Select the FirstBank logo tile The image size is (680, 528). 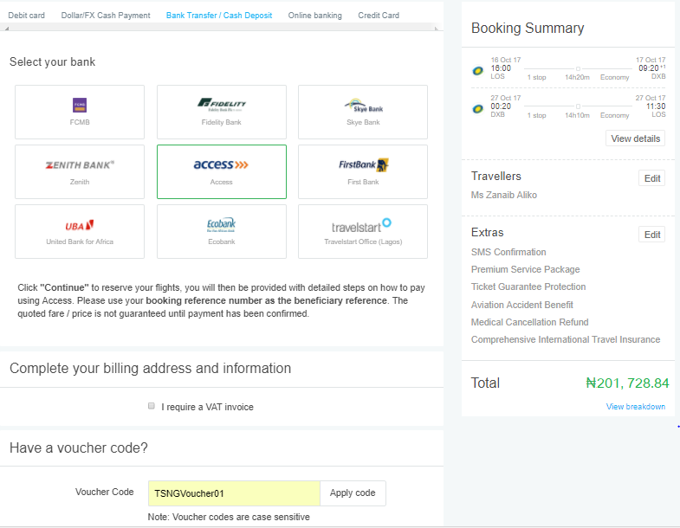coord(363,171)
